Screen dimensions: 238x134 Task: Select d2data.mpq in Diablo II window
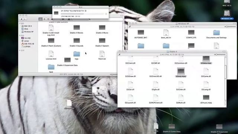[x=206, y=60]
